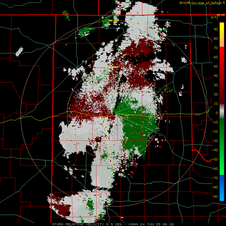Select the 100 NMI range ring label
226x226 pixels.
(114, 21)
